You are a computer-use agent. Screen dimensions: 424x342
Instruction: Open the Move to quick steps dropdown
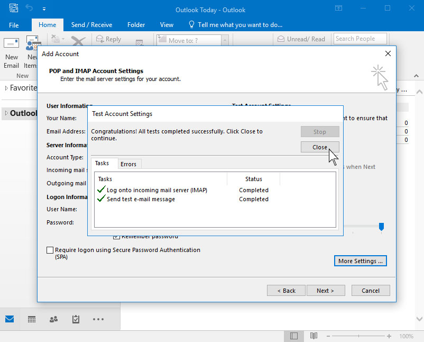(x=225, y=40)
